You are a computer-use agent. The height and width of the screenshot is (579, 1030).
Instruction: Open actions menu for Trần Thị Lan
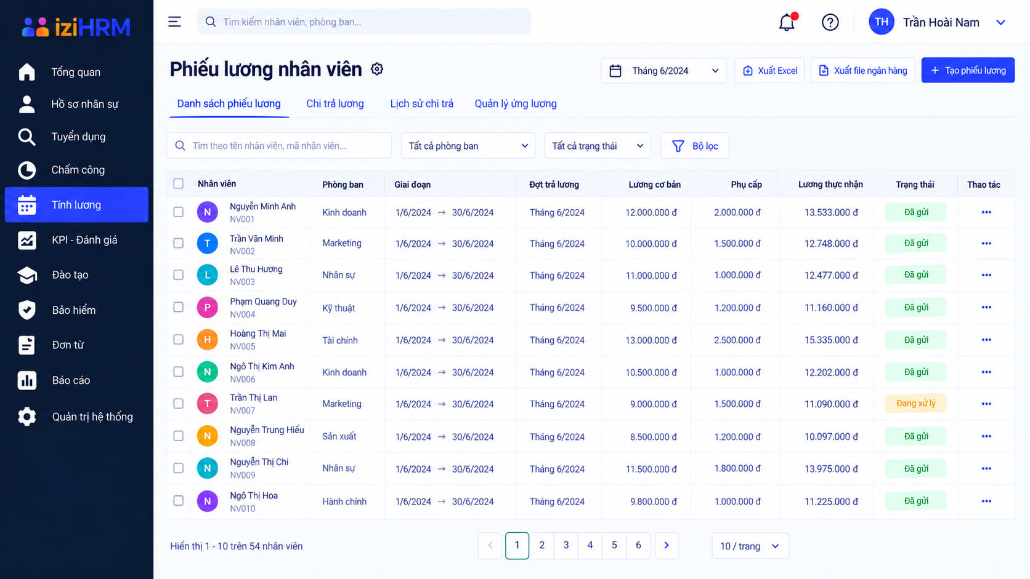(x=986, y=404)
